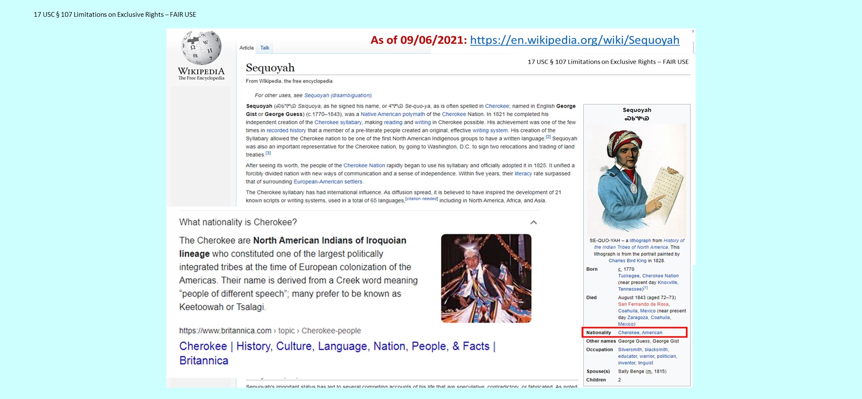Click the 'citation needed' superscript link
This screenshot has width=862, height=399.
422,199
